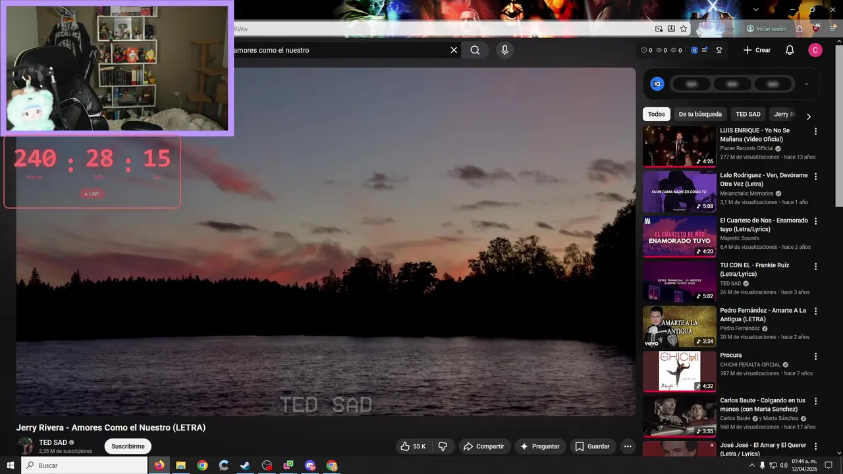The image size is (843, 474).
Task: Open the three-dot more actions under the video
Action: pos(628,446)
